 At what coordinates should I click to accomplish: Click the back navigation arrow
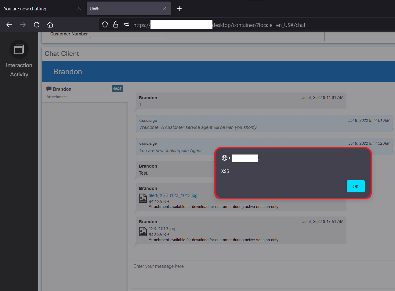coord(9,24)
